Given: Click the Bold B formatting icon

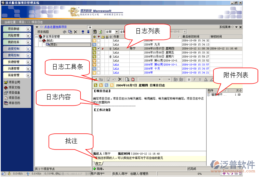Looking at the screenshot, I should click(189, 79).
